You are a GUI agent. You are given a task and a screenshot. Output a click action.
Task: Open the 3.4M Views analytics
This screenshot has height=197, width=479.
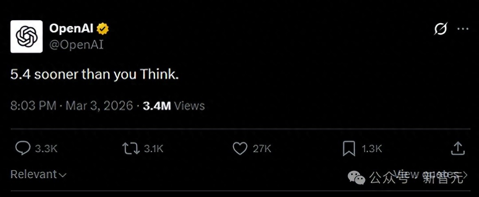click(174, 106)
